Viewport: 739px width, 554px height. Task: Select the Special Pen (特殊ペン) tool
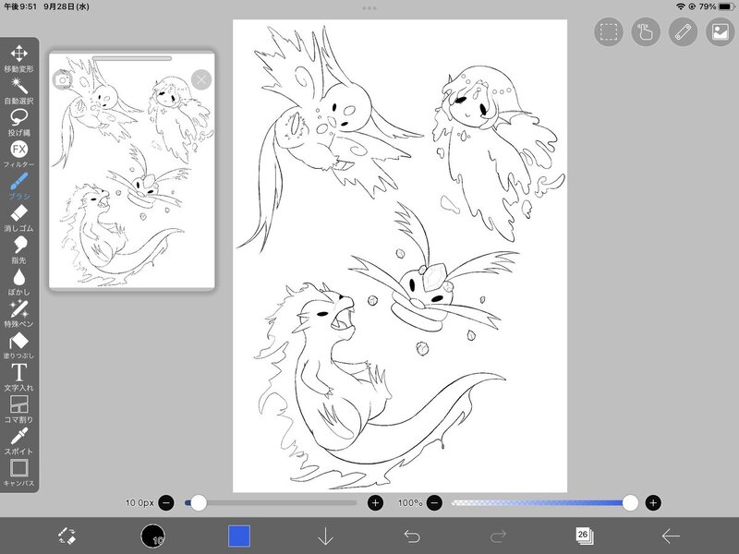point(18,313)
